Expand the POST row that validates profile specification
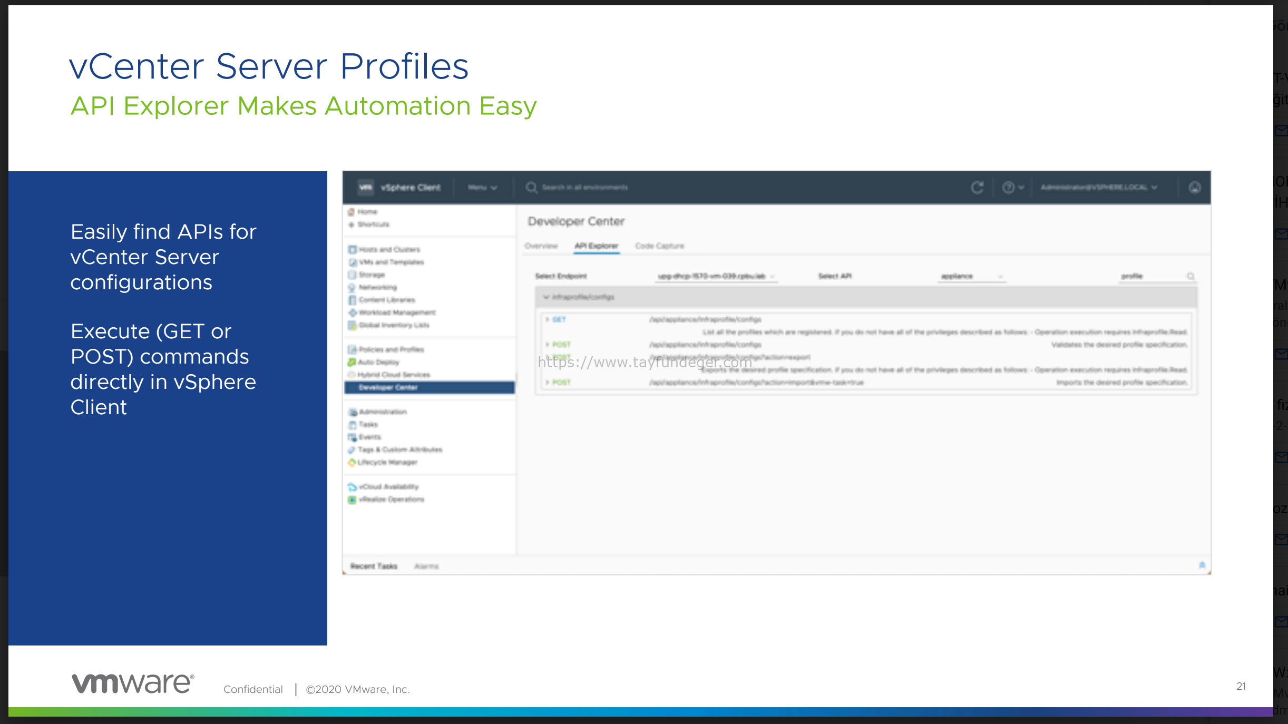 click(x=547, y=345)
